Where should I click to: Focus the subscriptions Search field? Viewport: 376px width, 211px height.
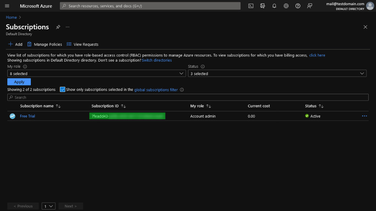click(x=188, y=97)
